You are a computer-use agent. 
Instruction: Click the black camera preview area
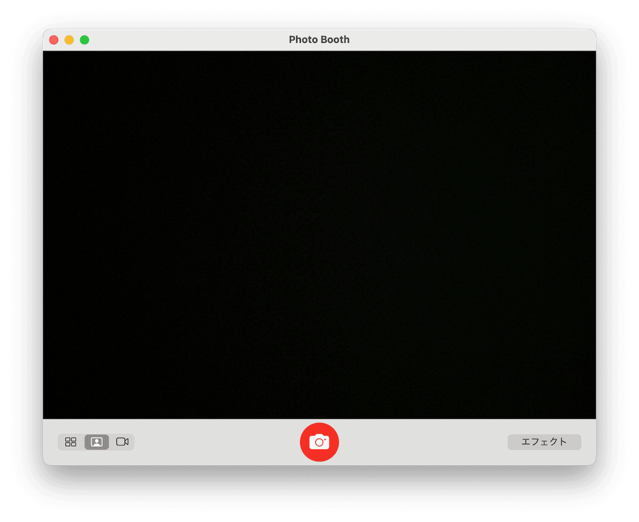[319, 235]
